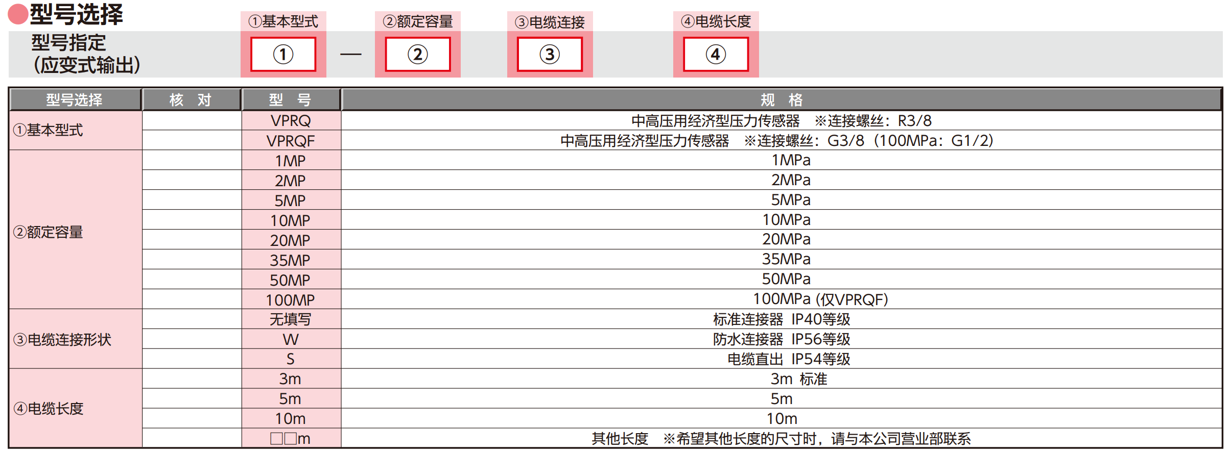The image size is (1230, 451).
Task: Click the ①基本型式 label above box one
Action: tap(283, 21)
